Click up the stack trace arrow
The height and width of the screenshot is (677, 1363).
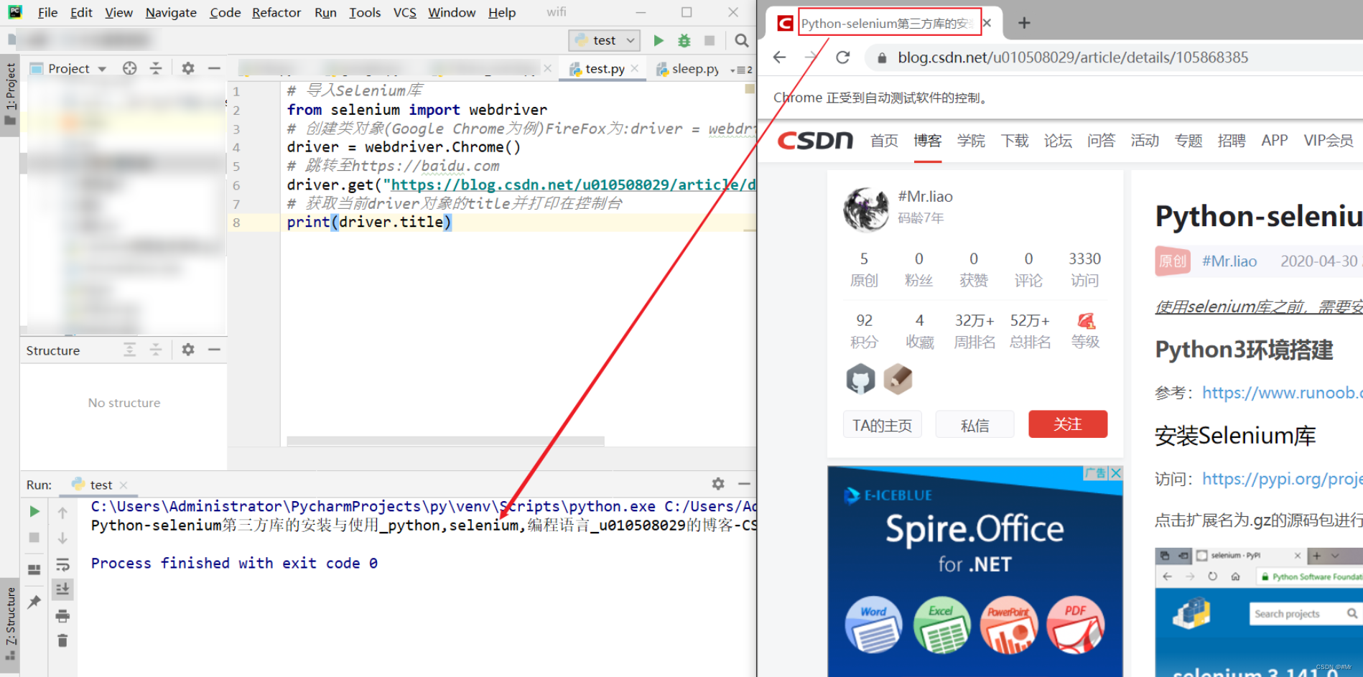pos(62,513)
